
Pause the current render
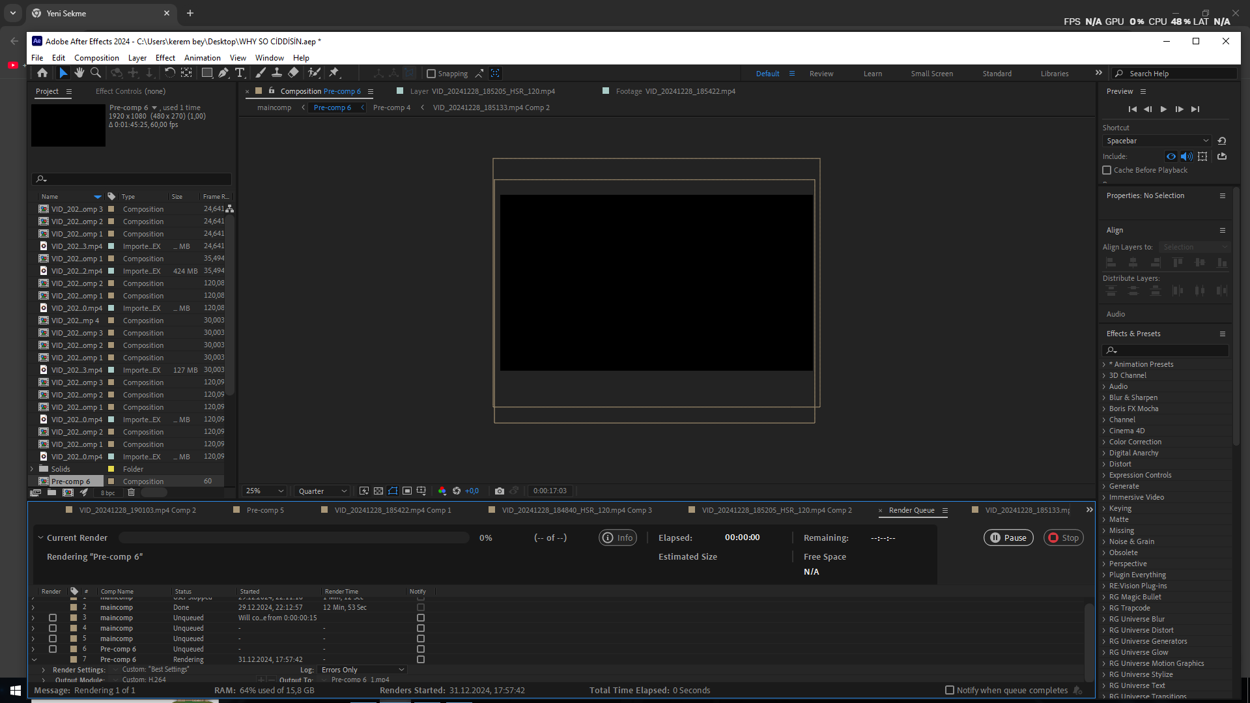coord(1008,538)
